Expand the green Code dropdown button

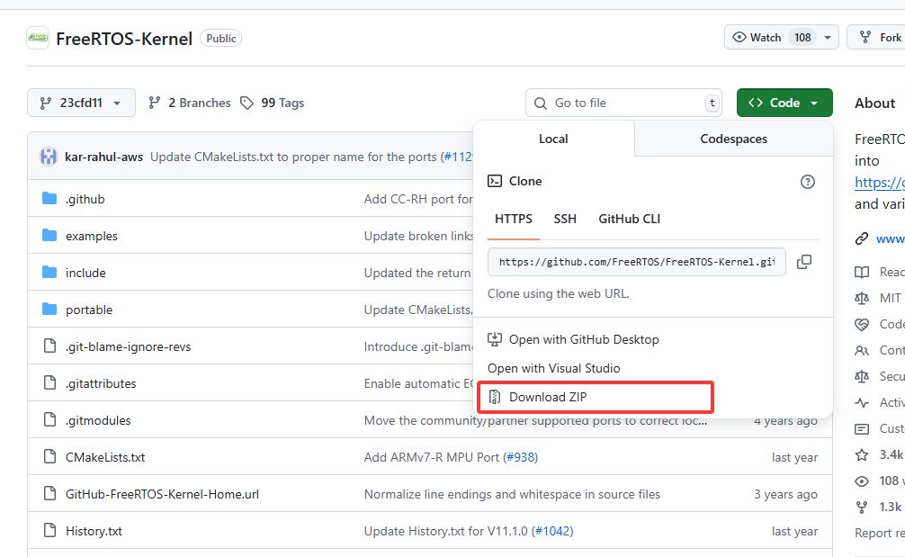point(784,103)
